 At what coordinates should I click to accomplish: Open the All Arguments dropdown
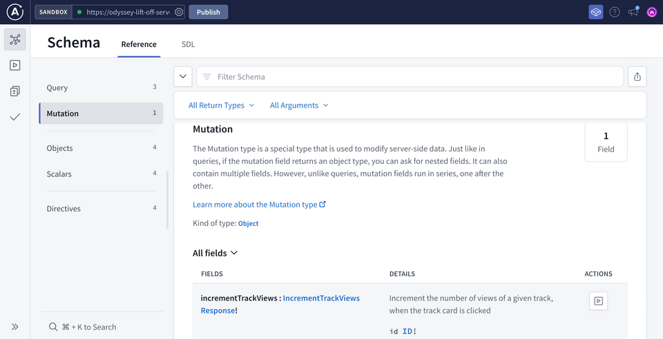(299, 105)
